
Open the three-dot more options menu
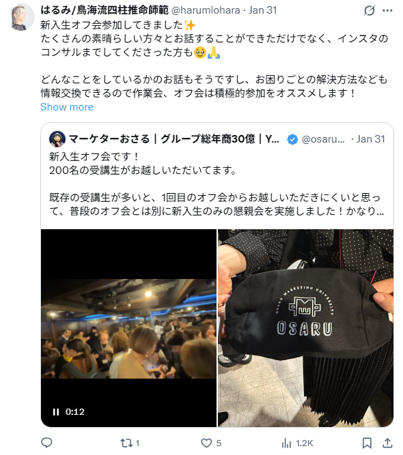pos(387,11)
